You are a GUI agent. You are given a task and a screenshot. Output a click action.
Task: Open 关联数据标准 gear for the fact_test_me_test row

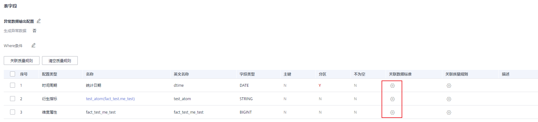pos(392,112)
